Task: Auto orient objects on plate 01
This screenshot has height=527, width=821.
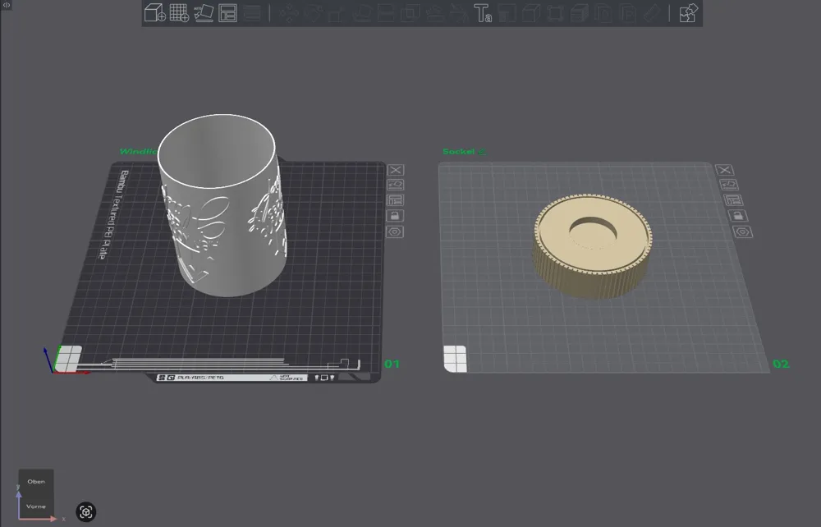Action: [x=396, y=185]
